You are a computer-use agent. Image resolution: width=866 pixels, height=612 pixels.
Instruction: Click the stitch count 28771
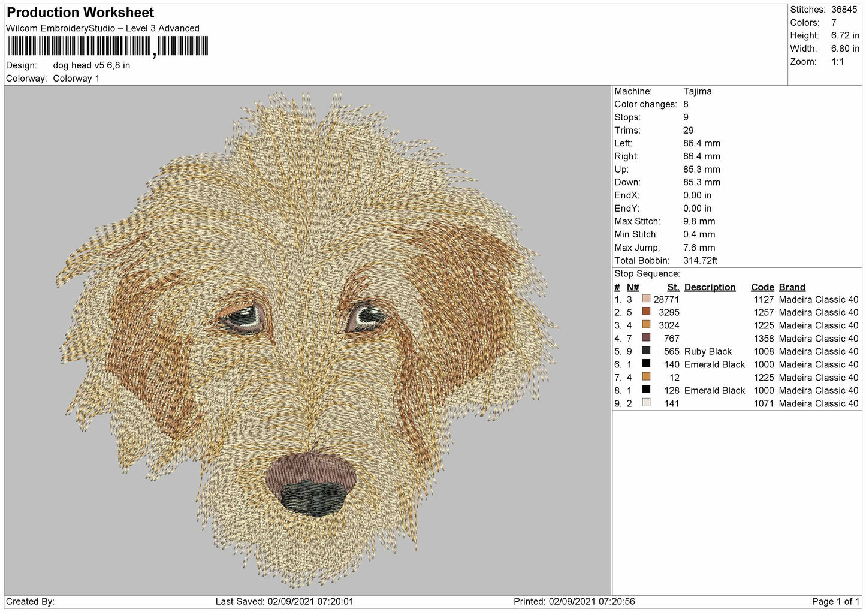coord(666,299)
